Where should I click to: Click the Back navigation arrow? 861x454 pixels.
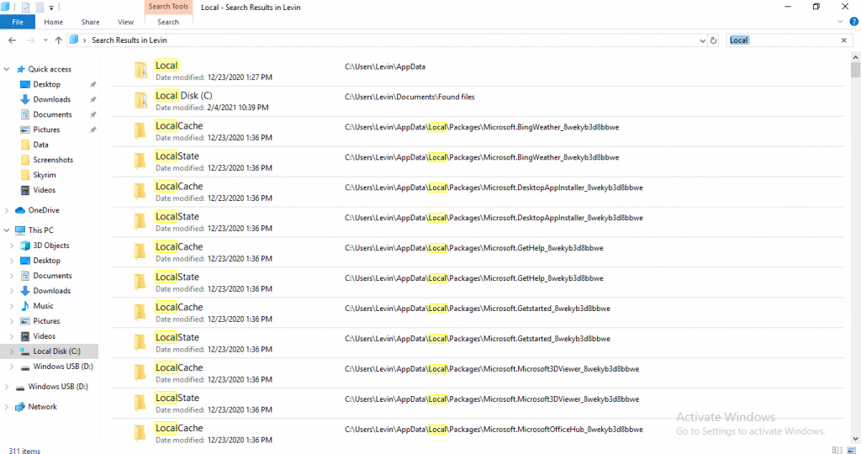(12, 40)
